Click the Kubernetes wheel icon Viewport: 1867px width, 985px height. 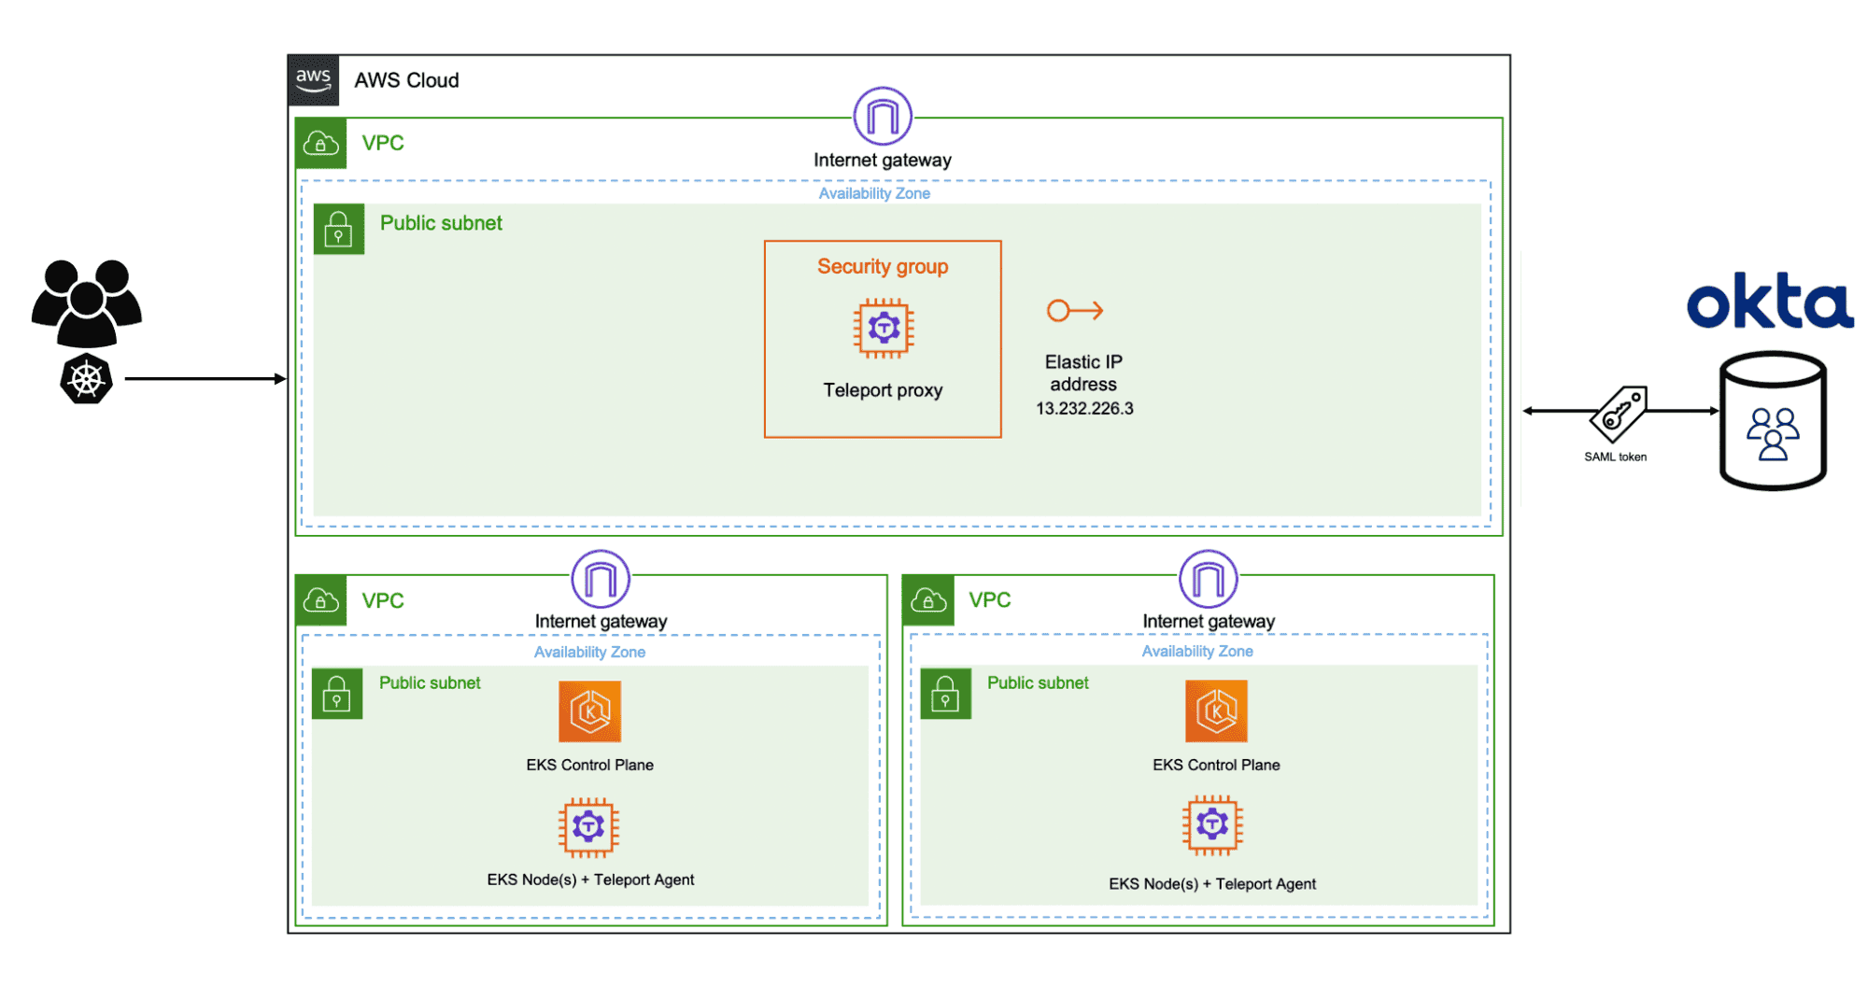pyautogui.click(x=87, y=379)
